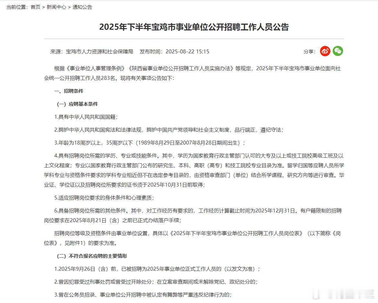The height and width of the screenshot is (303, 378).
Task: Click the item starting 1.2025年9月26日（含）前
Action: [157, 269]
